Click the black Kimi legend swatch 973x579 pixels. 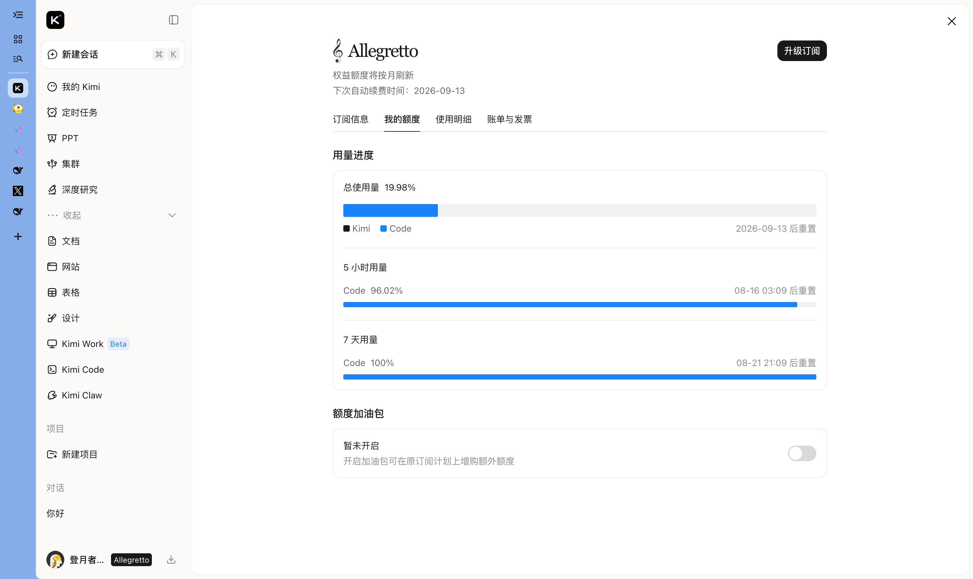click(347, 229)
